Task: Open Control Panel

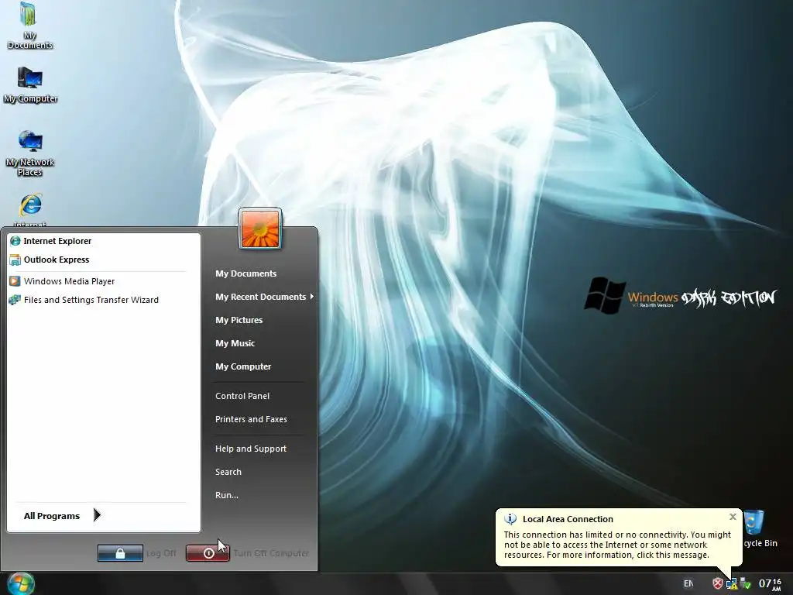Action: 242,396
